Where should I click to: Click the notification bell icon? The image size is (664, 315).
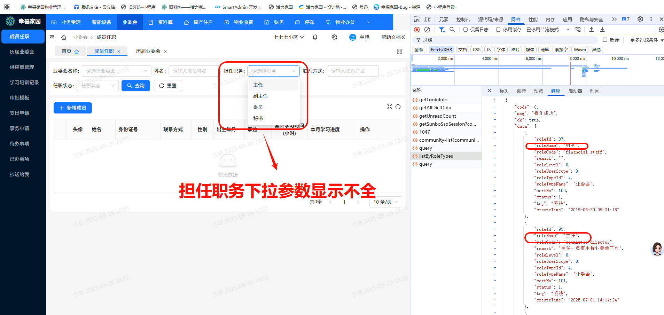click(x=315, y=37)
